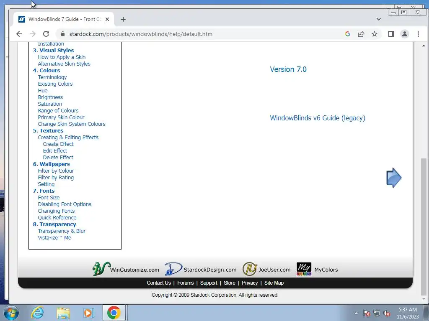Image resolution: width=429 pixels, height=321 pixels.
Task: Click Contact Us in the footer
Action: click(x=159, y=283)
